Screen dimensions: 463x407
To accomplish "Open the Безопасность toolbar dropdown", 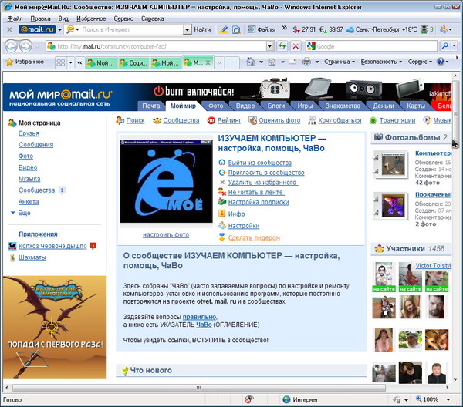I will (x=381, y=62).
